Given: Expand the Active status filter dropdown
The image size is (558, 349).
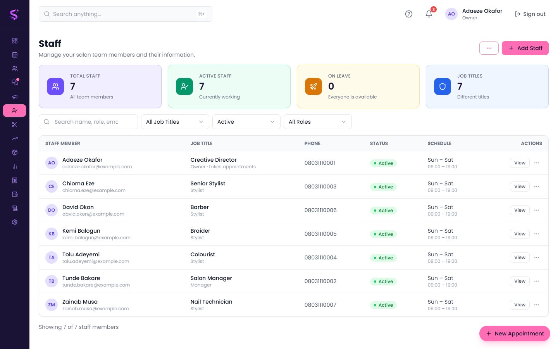Looking at the screenshot, I should [246, 122].
